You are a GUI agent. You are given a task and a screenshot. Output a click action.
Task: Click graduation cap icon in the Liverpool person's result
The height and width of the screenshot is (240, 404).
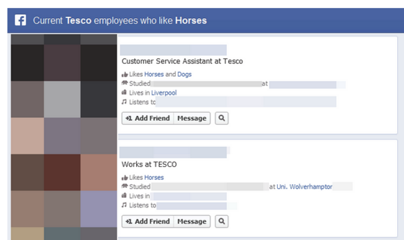click(x=125, y=83)
